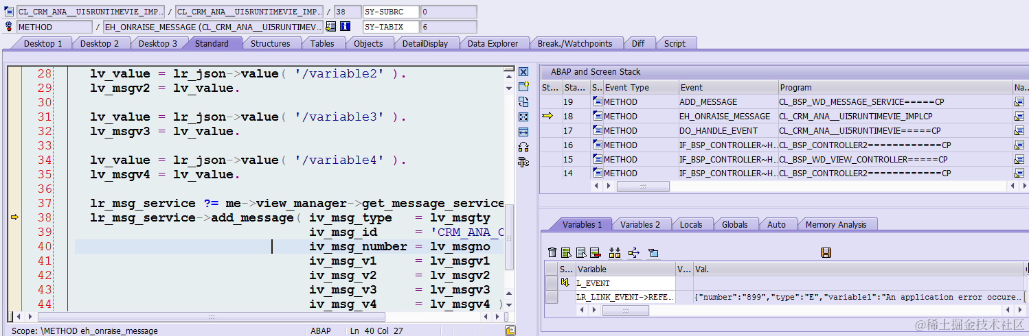Click the breakpoint margin at line 37
Screen dimensions: 1029x336
(x=14, y=203)
